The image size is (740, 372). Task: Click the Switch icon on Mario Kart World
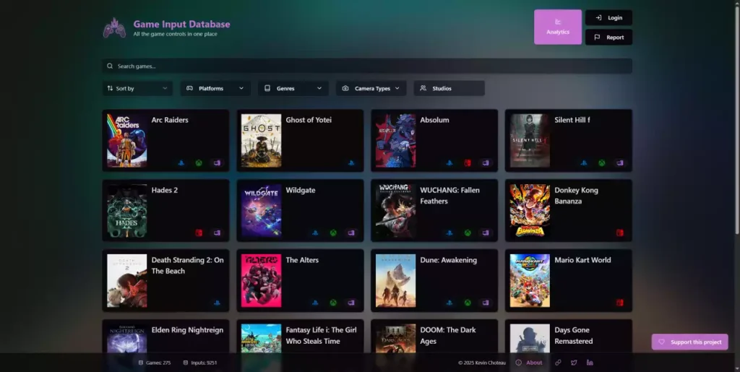(x=619, y=303)
